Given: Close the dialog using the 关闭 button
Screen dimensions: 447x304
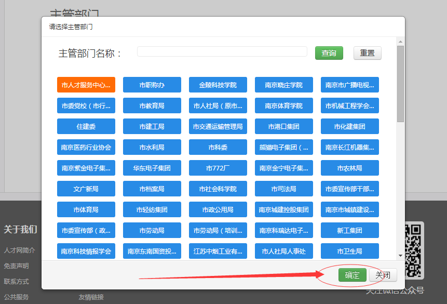Looking at the screenshot, I should 383,275.
